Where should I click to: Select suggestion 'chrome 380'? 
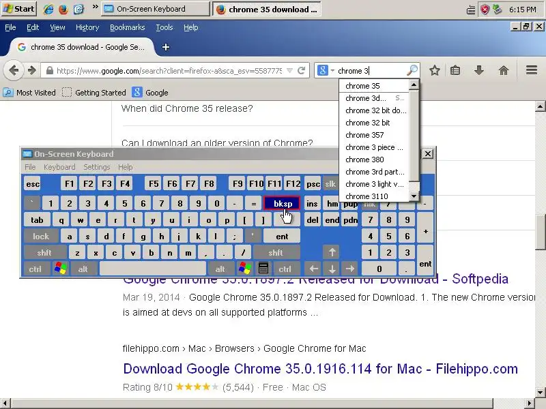pos(374,160)
